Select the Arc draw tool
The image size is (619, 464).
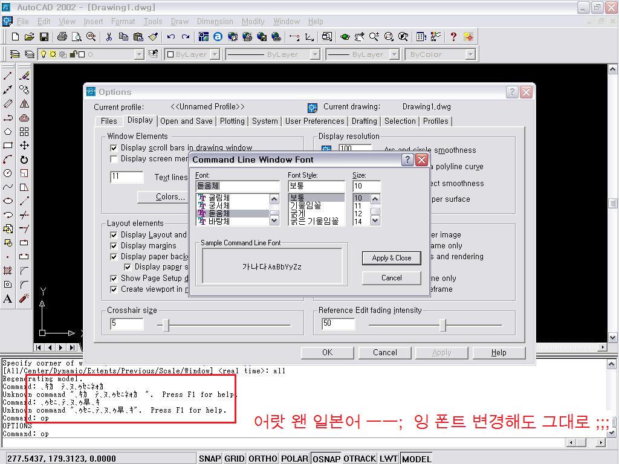(7, 159)
